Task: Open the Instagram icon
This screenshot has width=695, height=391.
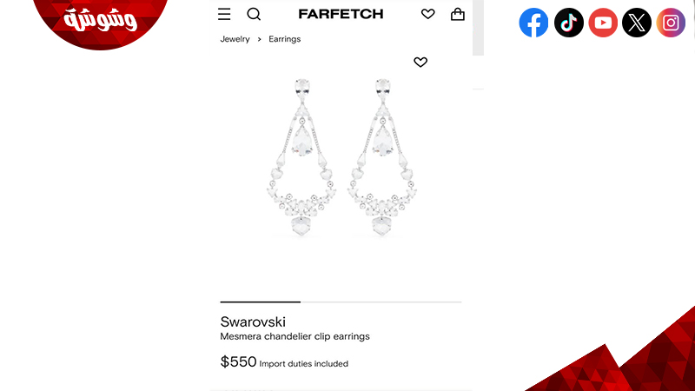Action: pos(671,23)
